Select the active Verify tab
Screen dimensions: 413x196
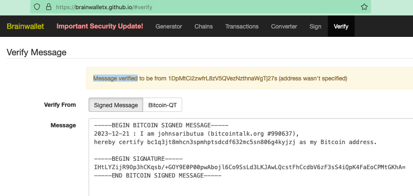click(x=341, y=26)
